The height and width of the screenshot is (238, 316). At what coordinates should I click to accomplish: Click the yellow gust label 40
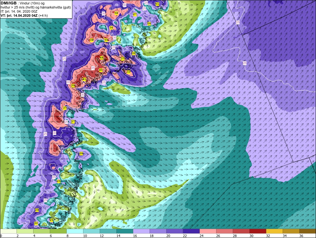101,70
